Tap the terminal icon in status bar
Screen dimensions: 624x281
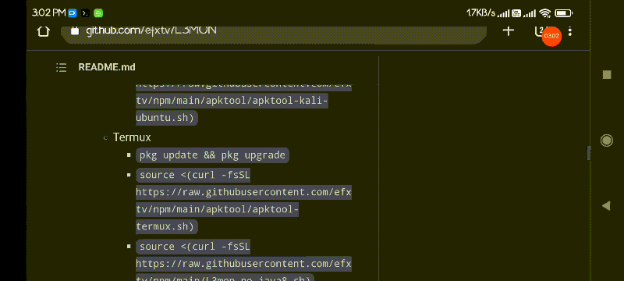click(85, 13)
